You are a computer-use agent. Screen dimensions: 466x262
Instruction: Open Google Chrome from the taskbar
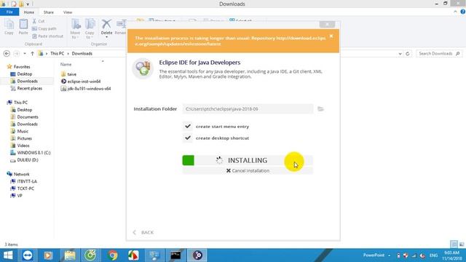point(113,255)
